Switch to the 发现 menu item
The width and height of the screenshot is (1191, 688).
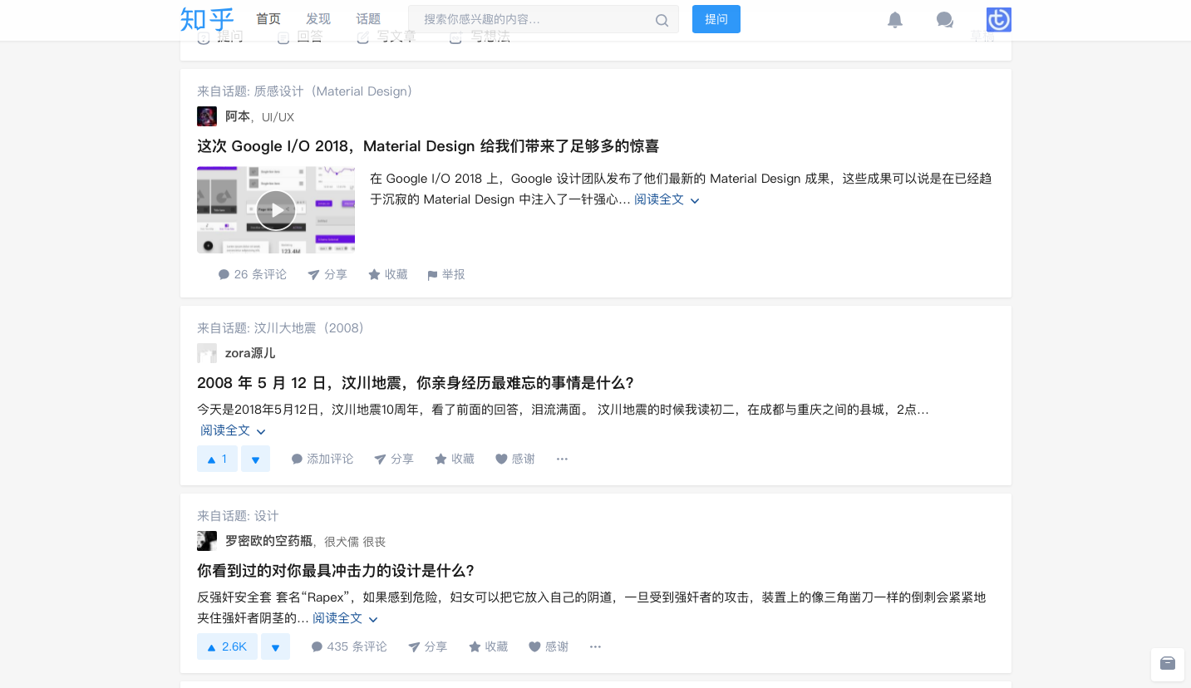click(317, 18)
